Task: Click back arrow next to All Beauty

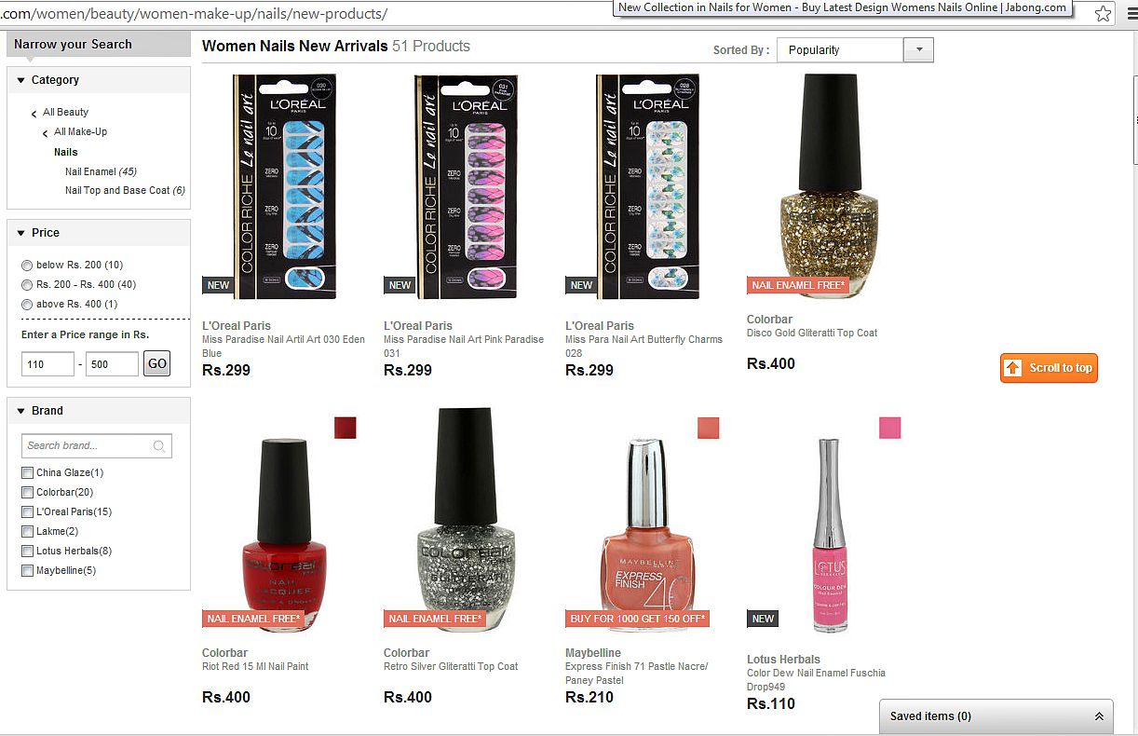Action: click(x=34, y=113)
